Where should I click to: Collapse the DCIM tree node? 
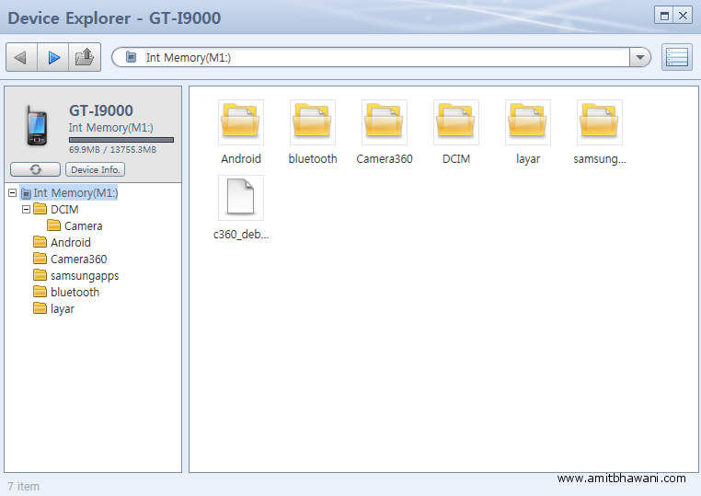26,209
